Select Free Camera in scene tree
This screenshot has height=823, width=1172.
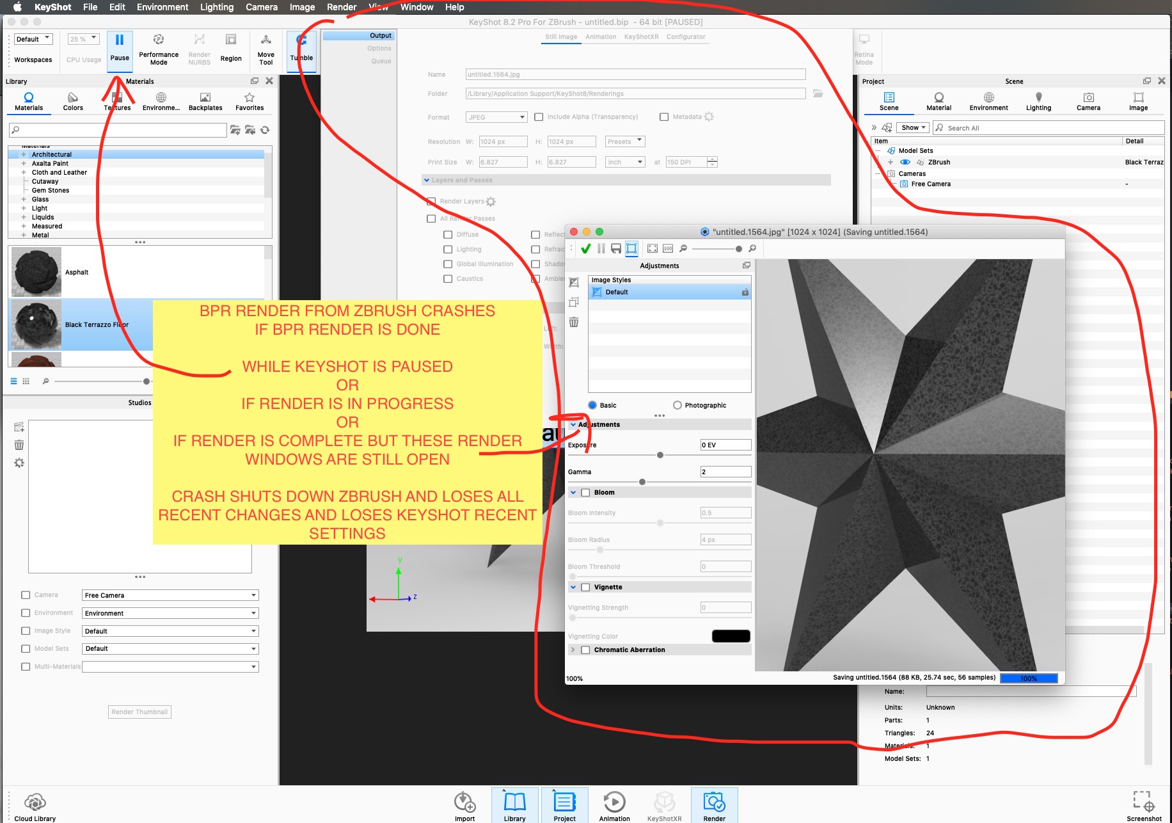pyautogui.click(x=930, y=184)
